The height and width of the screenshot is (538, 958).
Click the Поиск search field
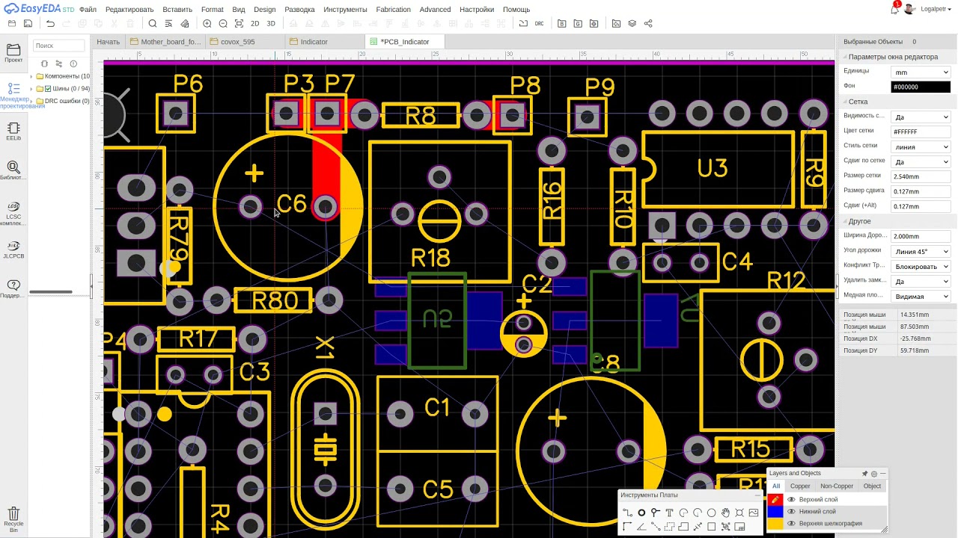coord(58,46)
